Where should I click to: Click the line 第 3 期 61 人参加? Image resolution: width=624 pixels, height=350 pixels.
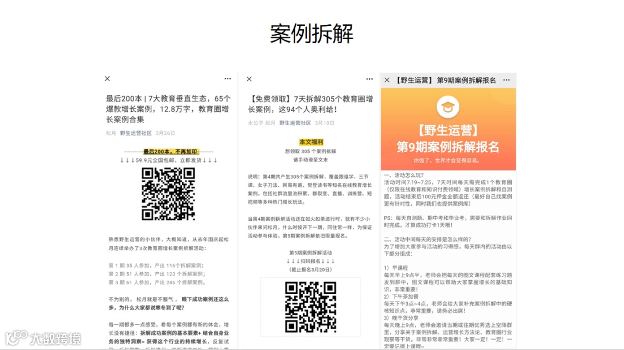[158, 283]
